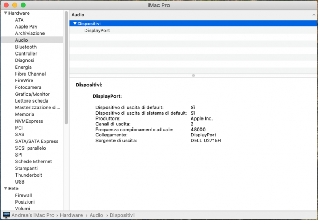Select Energia in the sidebar

(x=23, y=67)
